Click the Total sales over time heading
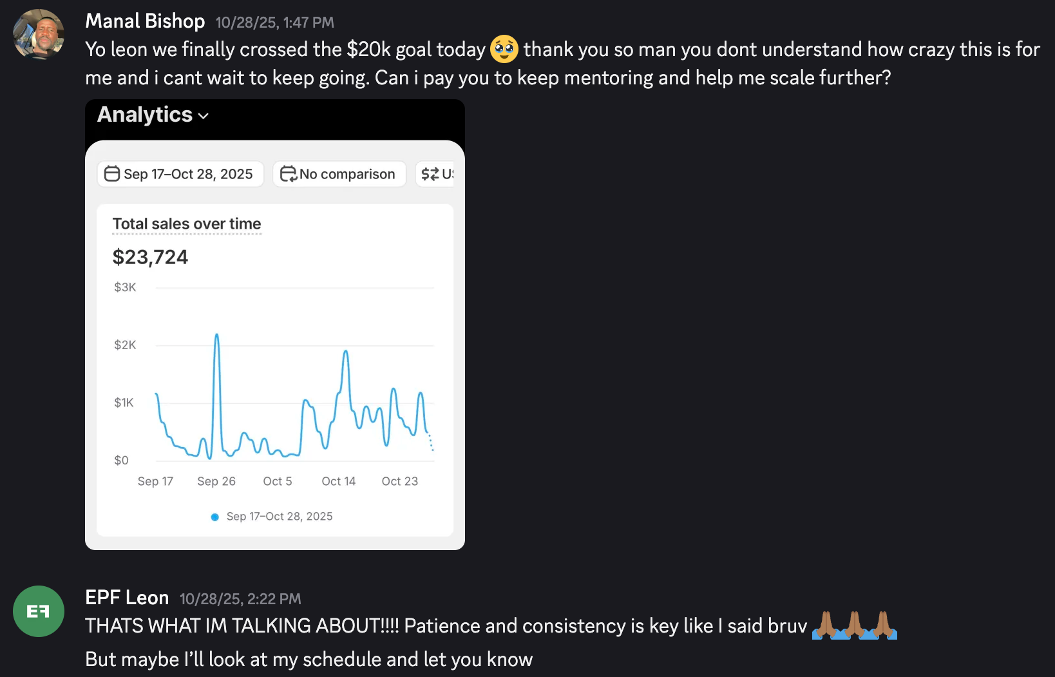Viewport: 1055px width, 677px height. coord(187,224)
